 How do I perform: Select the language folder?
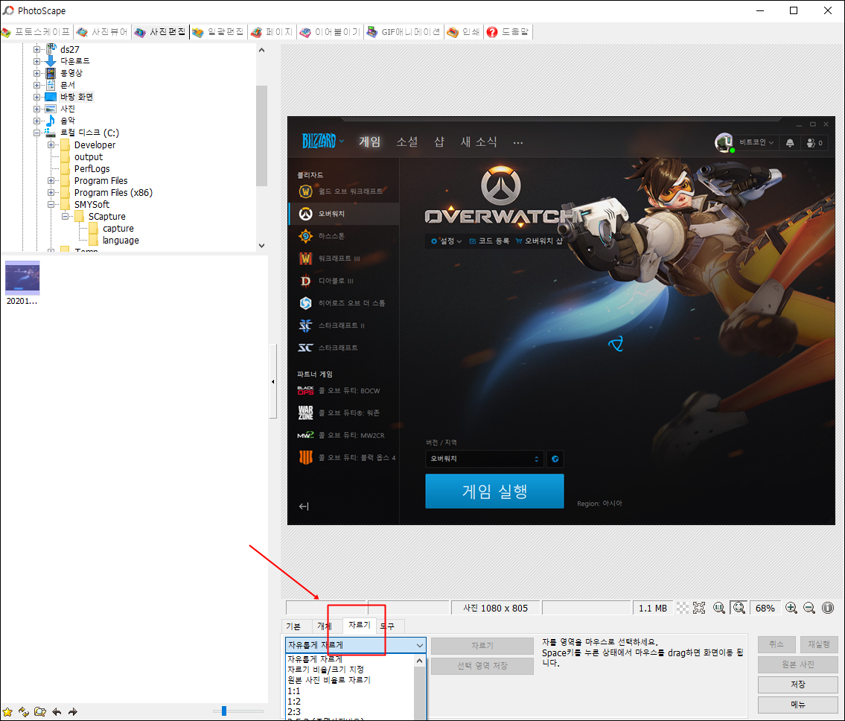pos(121,241)
